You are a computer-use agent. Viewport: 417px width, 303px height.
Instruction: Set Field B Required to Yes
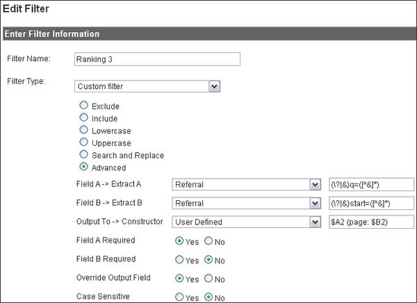click(x=179, y=260)
